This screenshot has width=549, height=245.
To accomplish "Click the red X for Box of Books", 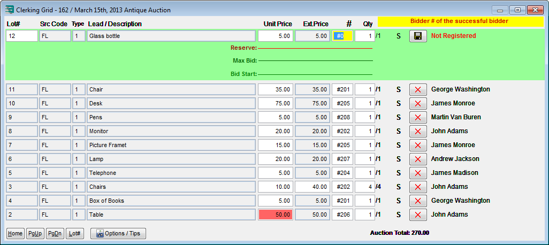I will coord(417,201).
